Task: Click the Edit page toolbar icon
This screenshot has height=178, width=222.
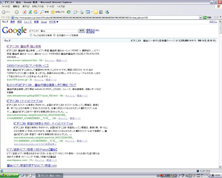Action: (x=88, y=12)
